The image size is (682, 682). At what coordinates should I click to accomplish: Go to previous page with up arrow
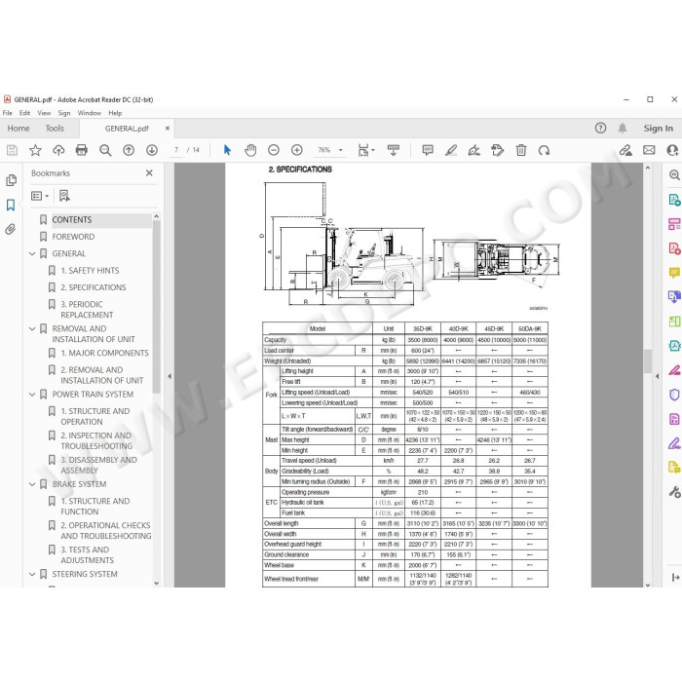[129, 150]
